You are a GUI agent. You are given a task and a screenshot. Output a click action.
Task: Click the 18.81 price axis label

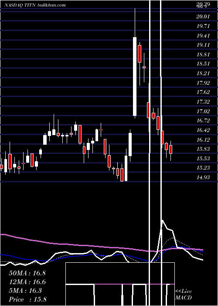pos(203,55)
